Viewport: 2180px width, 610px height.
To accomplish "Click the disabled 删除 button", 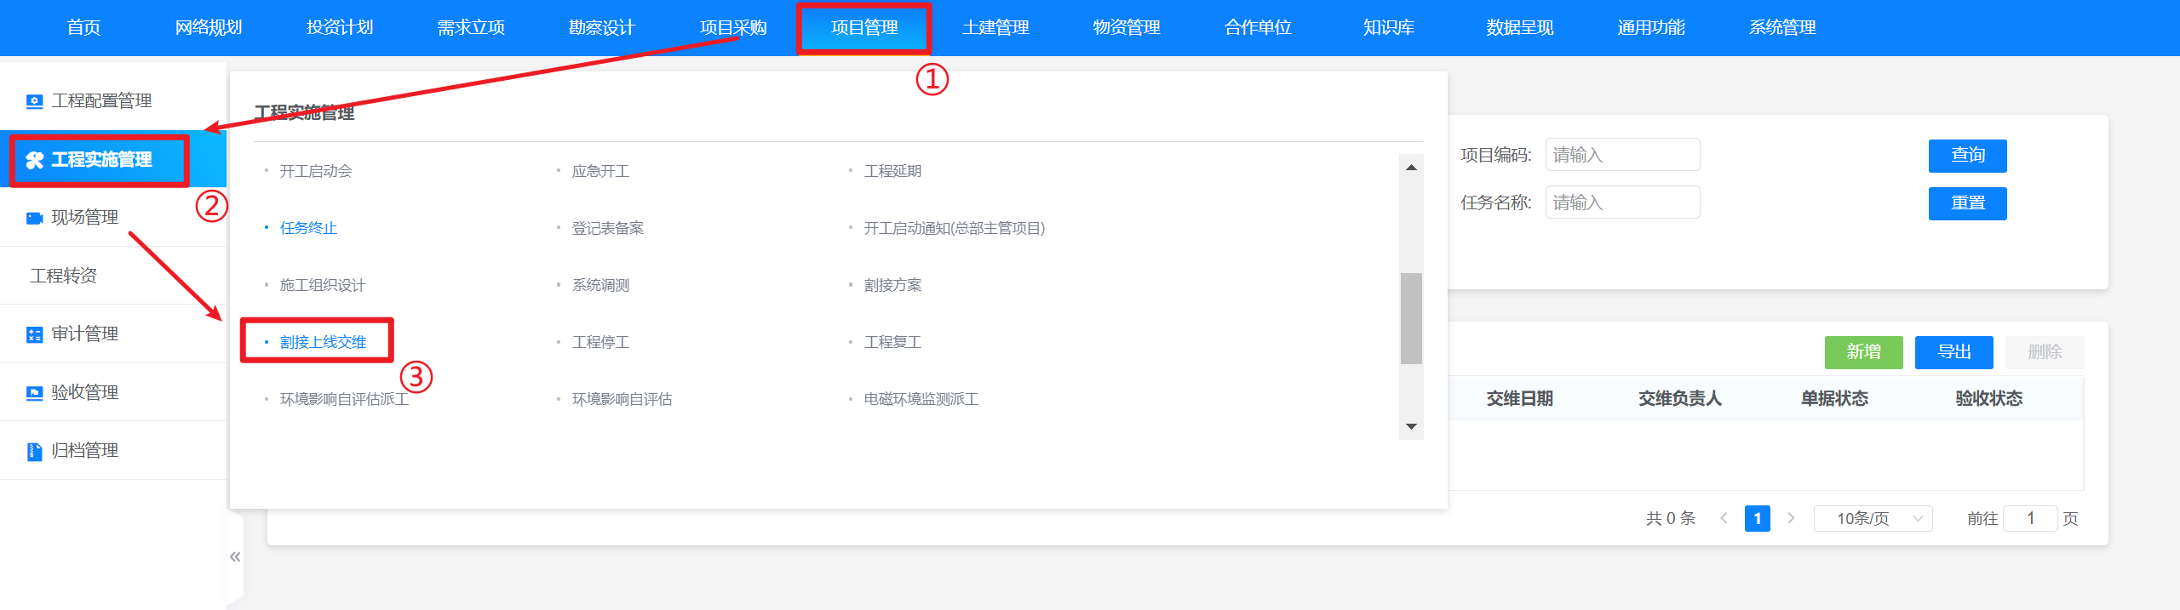I will pyautogui.click(x=2045, y=352).
